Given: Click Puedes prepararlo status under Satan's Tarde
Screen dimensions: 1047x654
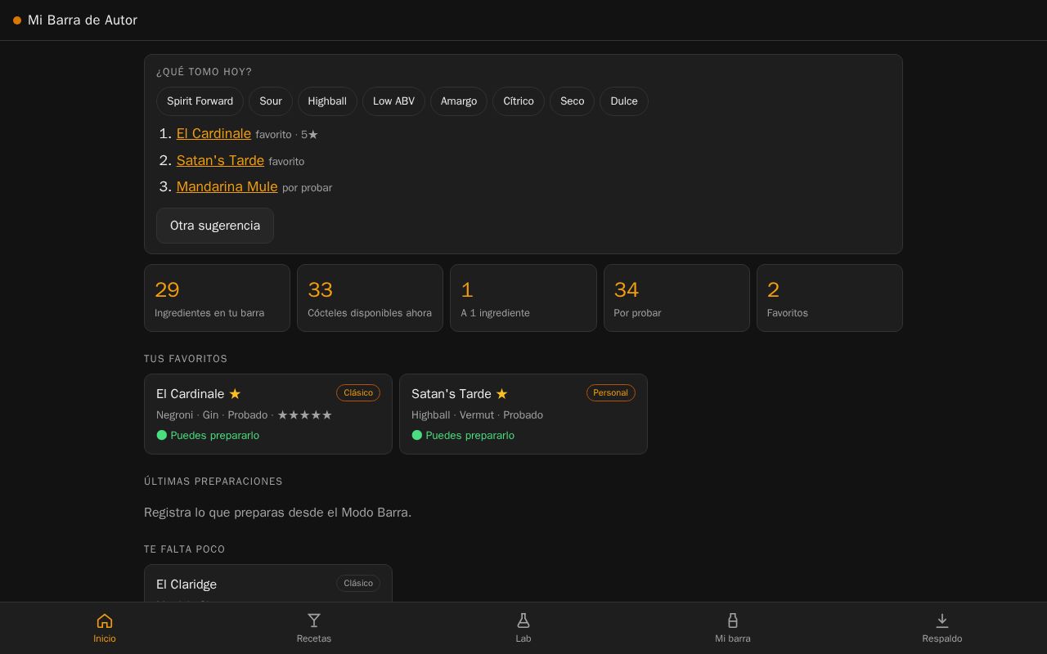Looking at the screenshot, I should pyautogui.click(x=463, y=436).
